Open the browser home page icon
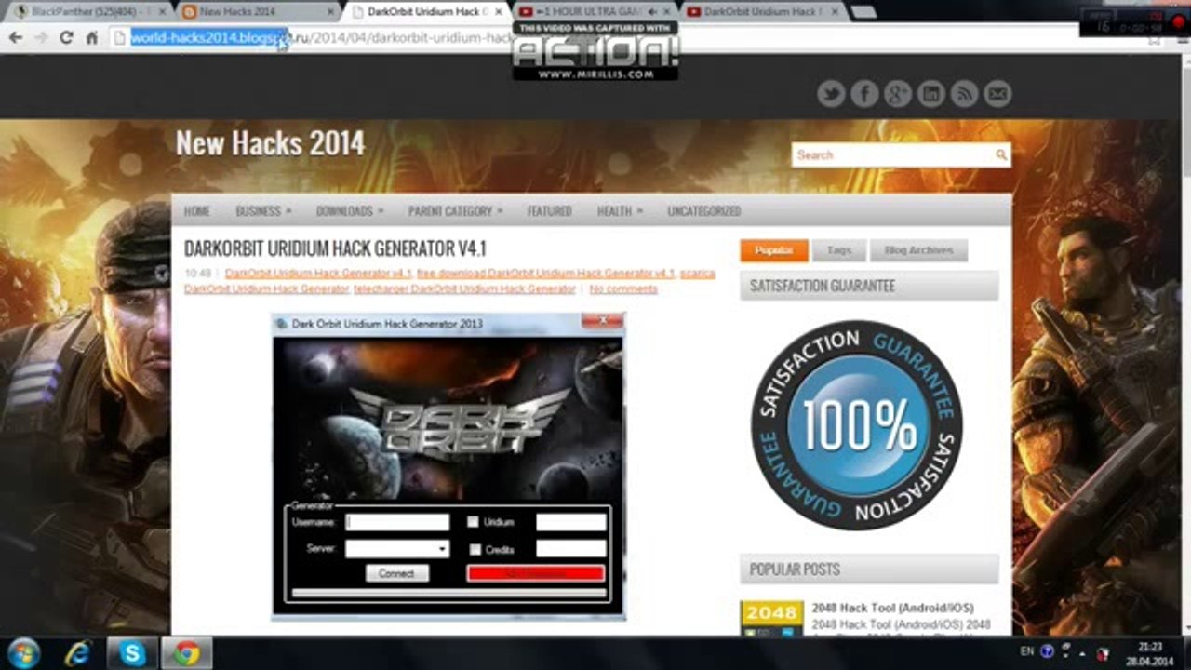This screenshot has width=1191, height=670. click(x=91, y=38)
